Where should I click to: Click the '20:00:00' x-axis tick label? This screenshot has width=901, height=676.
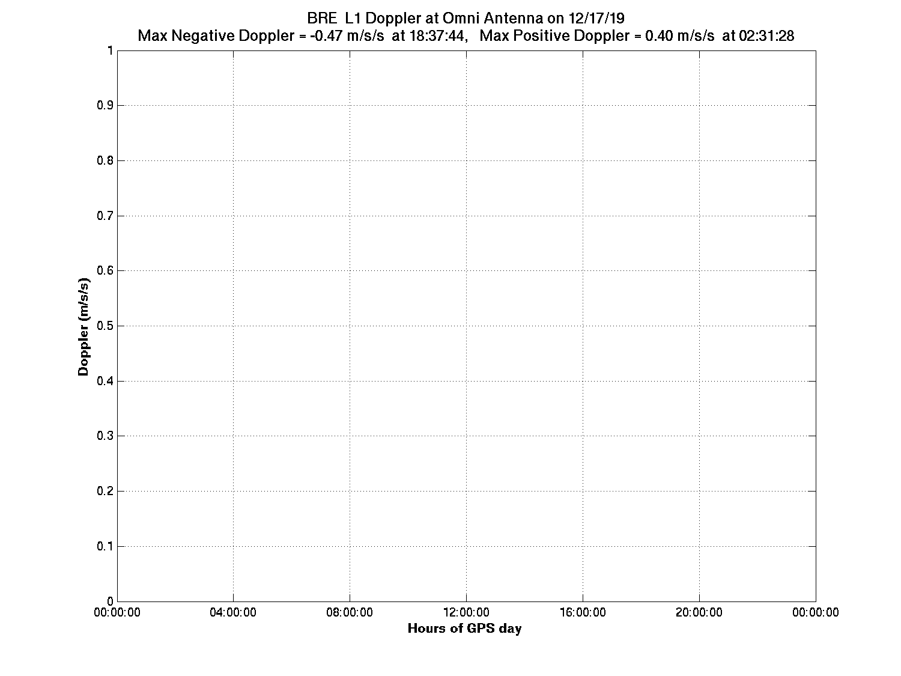(x=700, y=612)
